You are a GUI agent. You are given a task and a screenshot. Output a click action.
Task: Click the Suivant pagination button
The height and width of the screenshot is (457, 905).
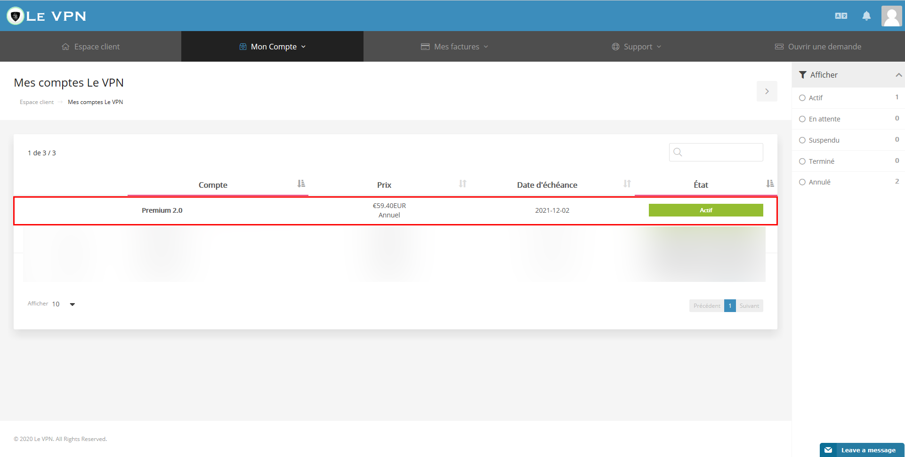pos(749,306)
